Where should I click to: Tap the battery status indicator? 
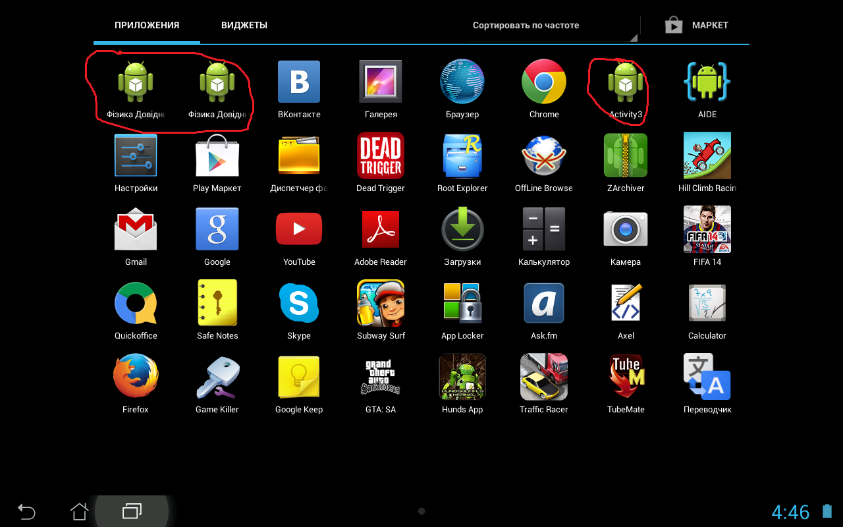tap(827, 511)
